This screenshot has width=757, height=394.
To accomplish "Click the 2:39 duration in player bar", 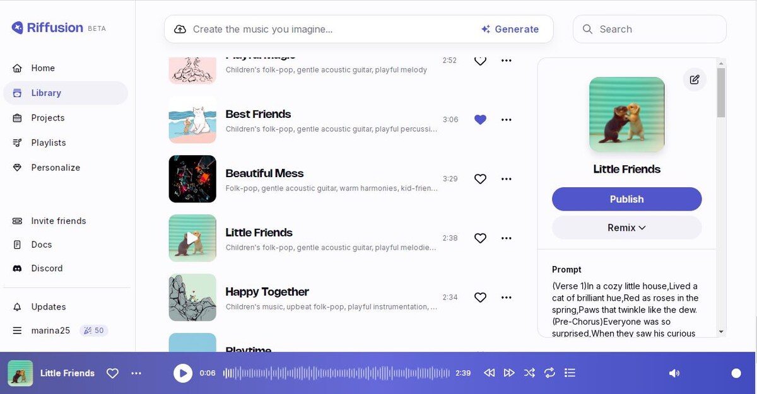I will tap(463, 373).
